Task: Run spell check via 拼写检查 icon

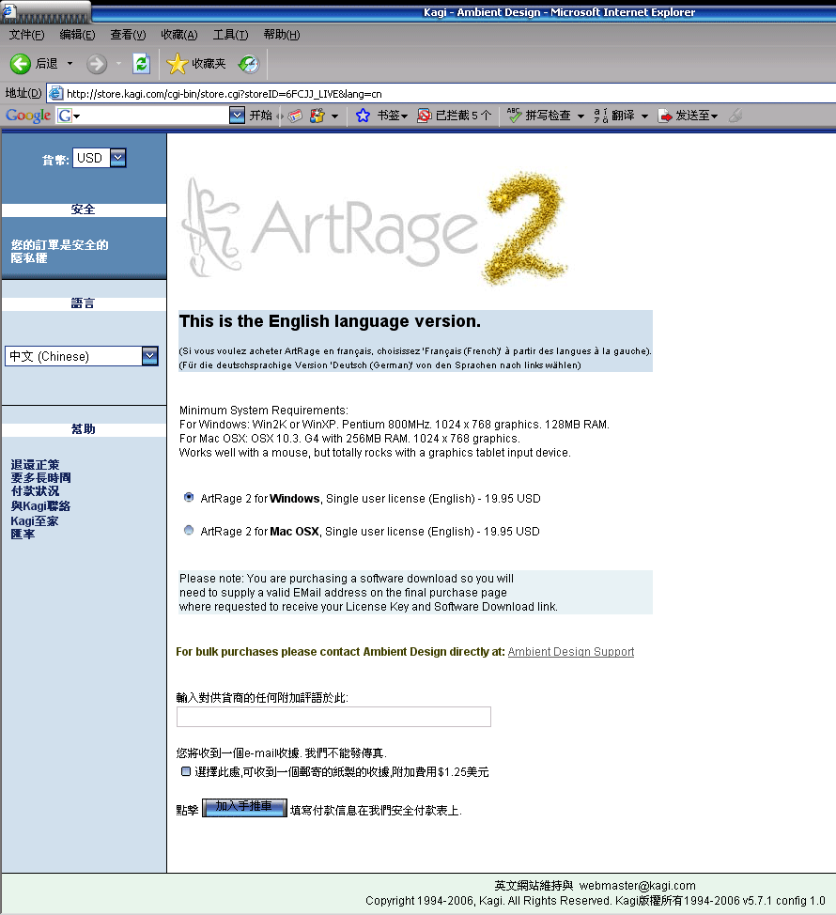Action: coord(514,116)
